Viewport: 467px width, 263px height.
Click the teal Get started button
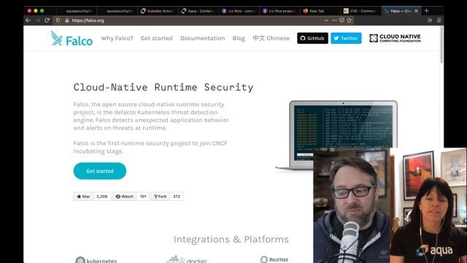tap(100, 171)
